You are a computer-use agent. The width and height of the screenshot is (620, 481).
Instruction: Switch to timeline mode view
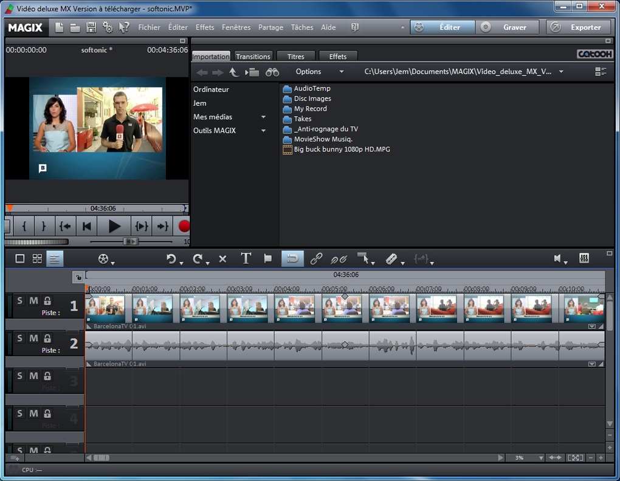pyautogui.click(x=55, y=259)
